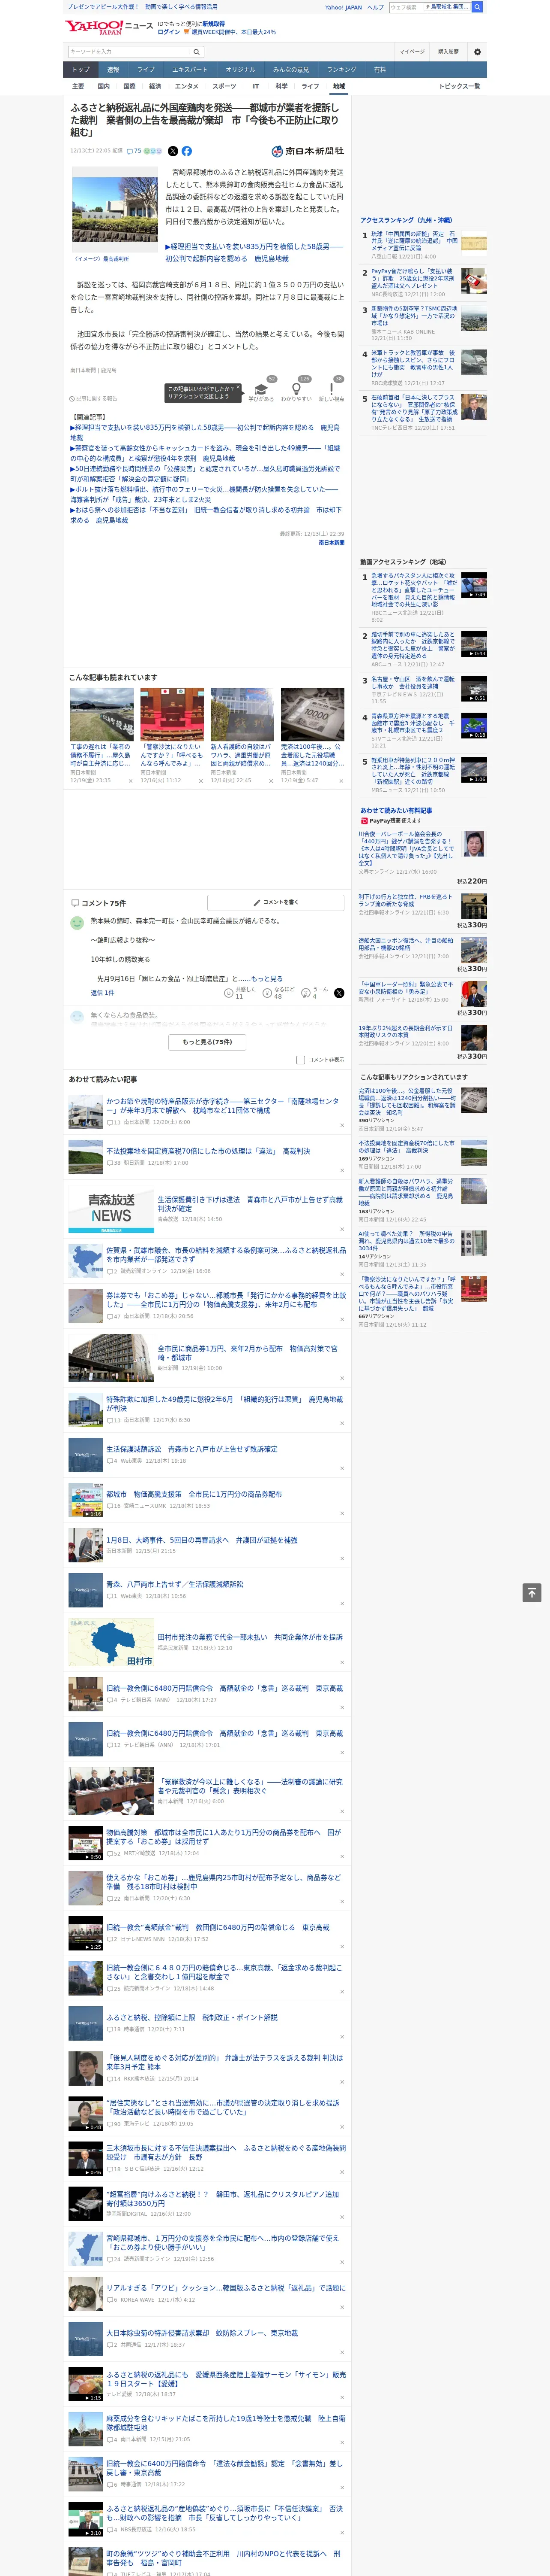Screen dimensions: 550x2576
Task: Click the back-to-top arrow button
Action: click(532, 1593)
